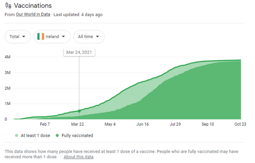Open the Our World in Data link
The image size is (255, 163).
33,14
